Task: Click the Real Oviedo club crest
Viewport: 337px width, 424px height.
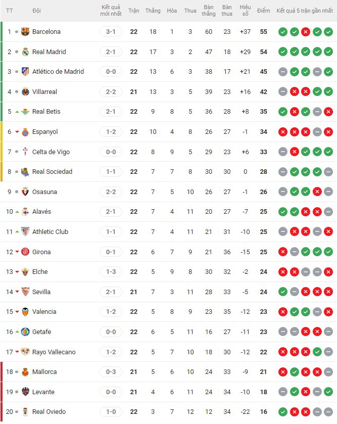Action: (26, 411)
